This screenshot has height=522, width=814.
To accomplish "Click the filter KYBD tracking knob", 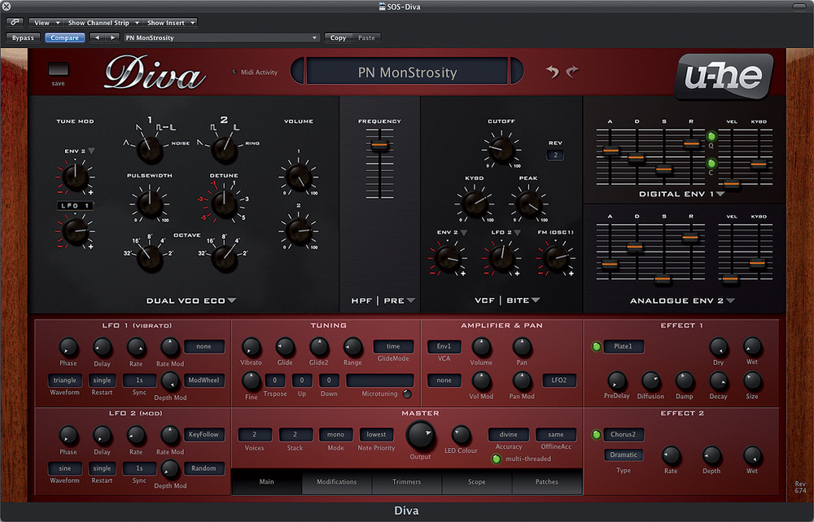I will [474, 204].
